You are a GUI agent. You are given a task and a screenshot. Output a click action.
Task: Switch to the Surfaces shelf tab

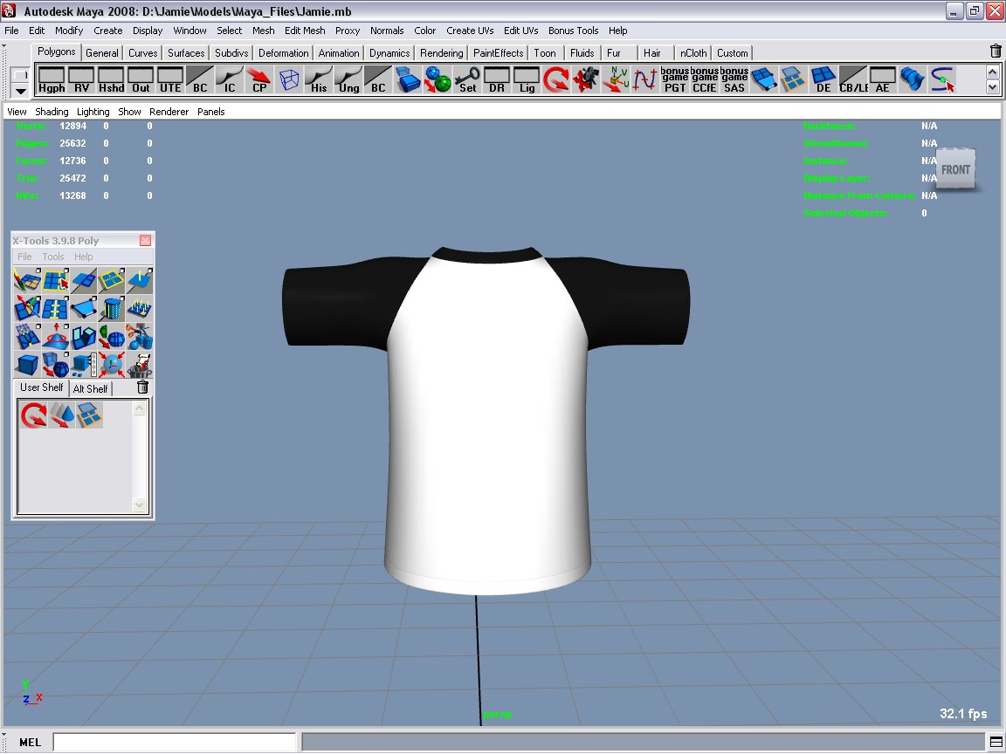(186, 53)
